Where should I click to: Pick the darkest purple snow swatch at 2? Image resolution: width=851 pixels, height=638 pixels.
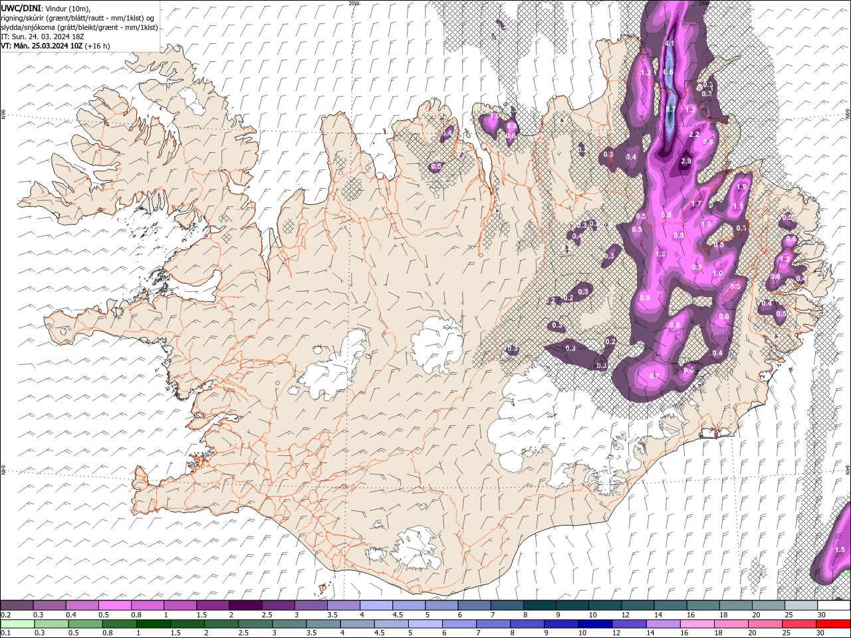pyautogui.click(x=245, y=605)
